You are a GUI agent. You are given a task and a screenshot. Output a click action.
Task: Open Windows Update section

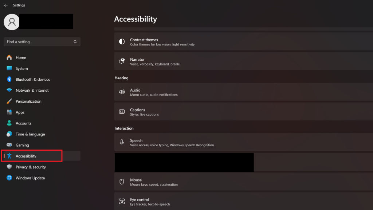pyautogui.click(x=30, y=178)
